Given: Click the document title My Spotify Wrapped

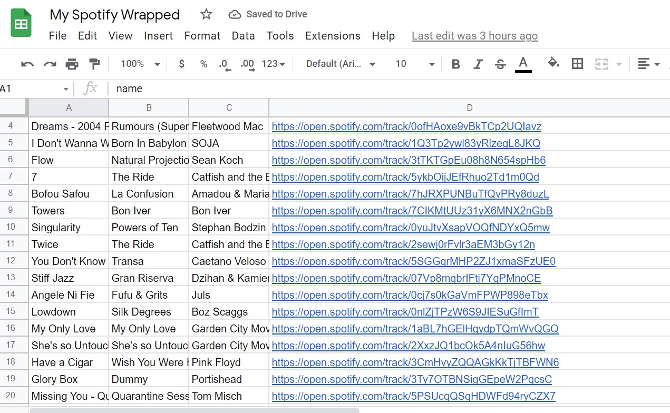Looking at the screenshot, I should point(114,15).
